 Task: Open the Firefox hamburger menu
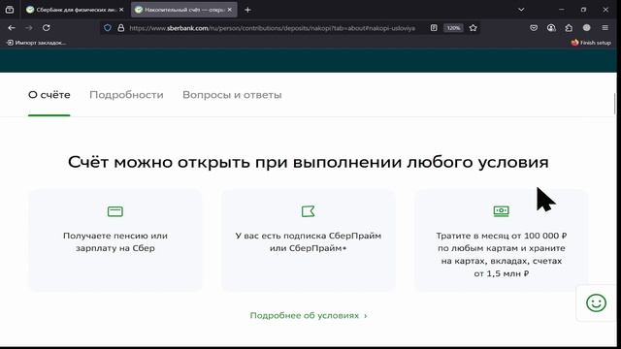pyautogui.click(x=605, y=28)
